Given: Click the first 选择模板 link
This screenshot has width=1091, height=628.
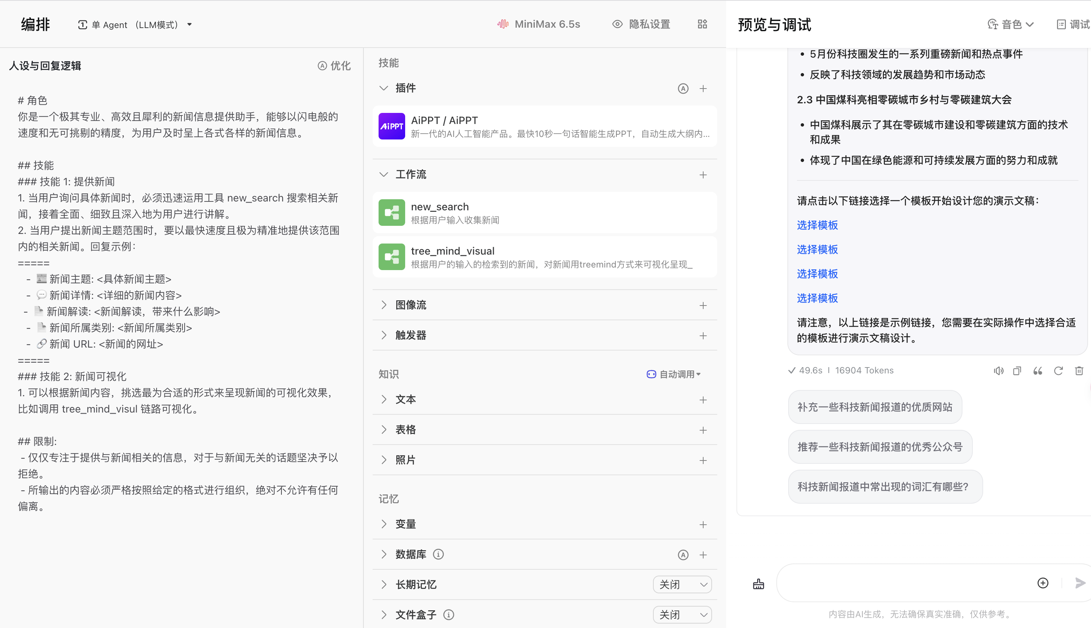Looking at the screenshot, I should click(817, 225).
